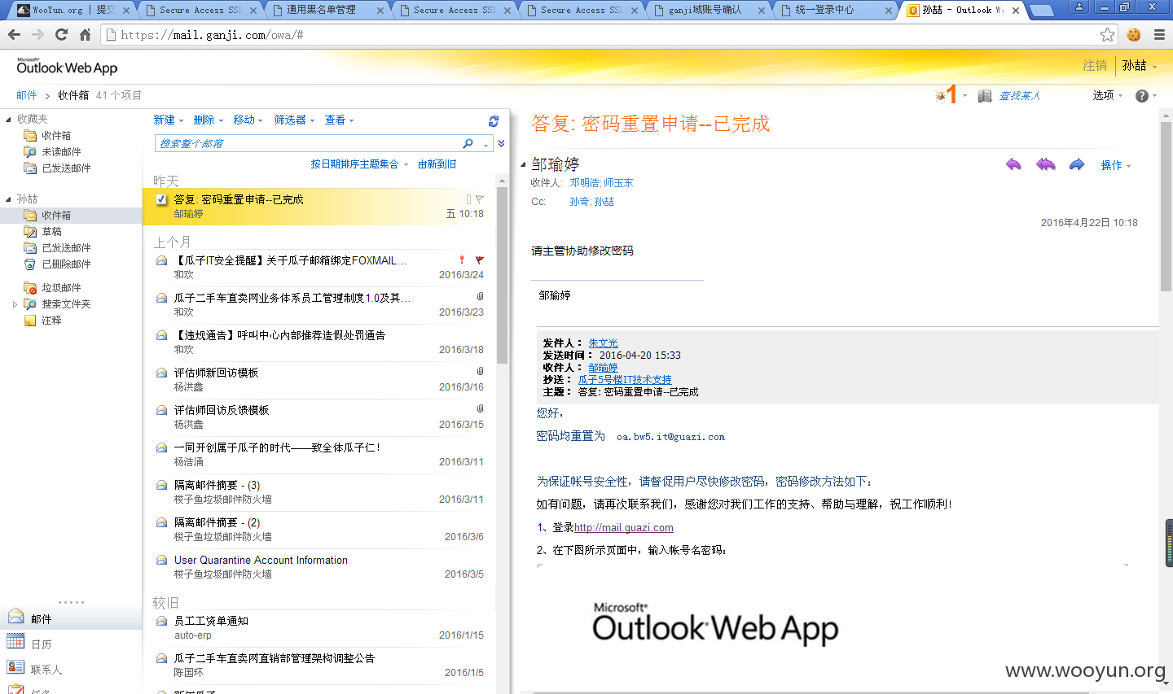This screenshot has width=1173, height=694.
Task: Click the red flag on the FOXMAIL security message
Action: click(x=479, y=260)
